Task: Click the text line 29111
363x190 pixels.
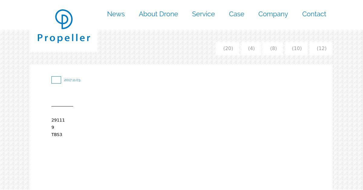Action: click(x=58, y=120)
